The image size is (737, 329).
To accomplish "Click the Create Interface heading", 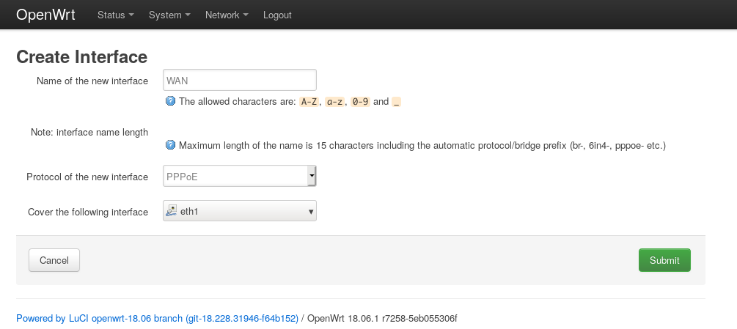I will pyautogui.click(x=82, y=56).
